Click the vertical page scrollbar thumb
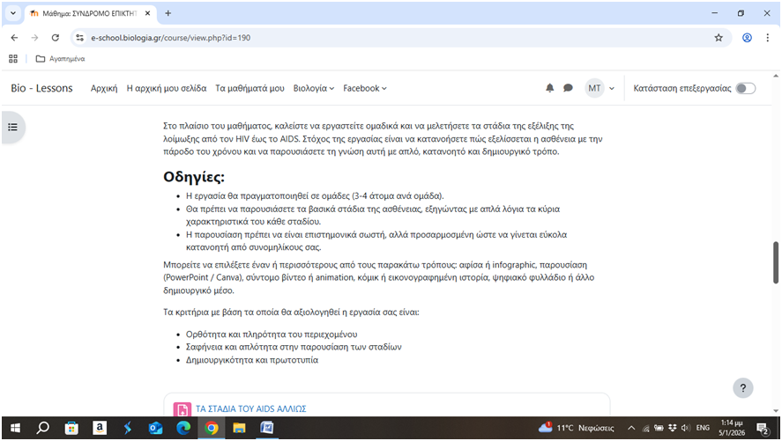The image size is (782, 441). (776, 261)
